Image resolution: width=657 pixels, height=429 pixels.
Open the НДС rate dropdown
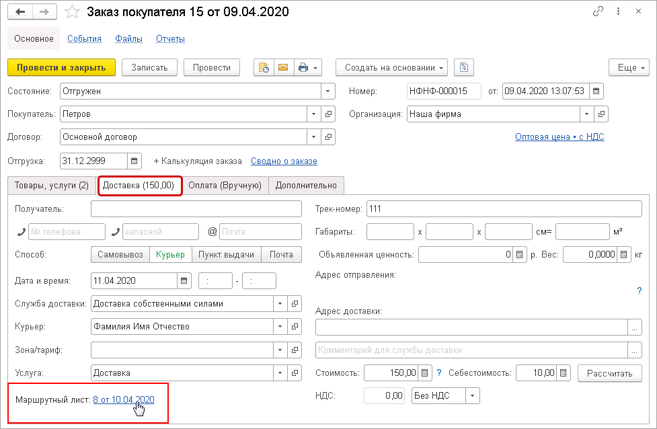click(473, 396)
